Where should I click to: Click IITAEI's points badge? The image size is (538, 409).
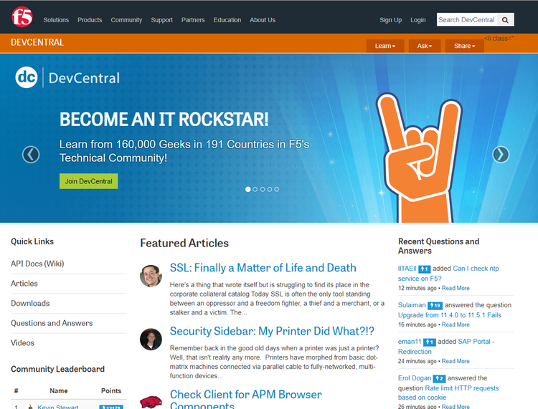point(425,269)
